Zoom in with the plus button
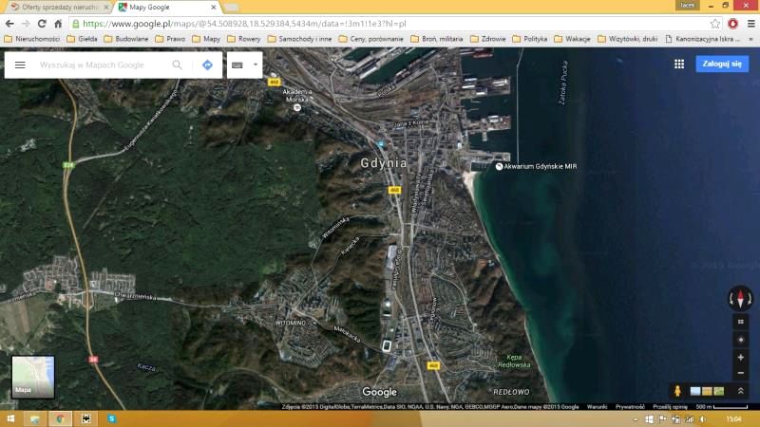This screenshot has width=760, height=427. [741, 358]
